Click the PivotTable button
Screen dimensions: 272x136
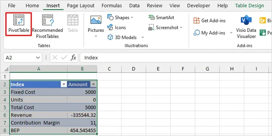point(18,24)
